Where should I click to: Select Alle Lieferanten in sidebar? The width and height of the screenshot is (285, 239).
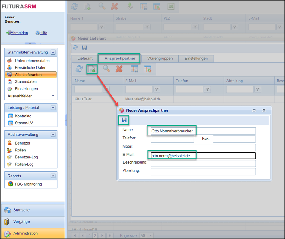click(28, 75)
